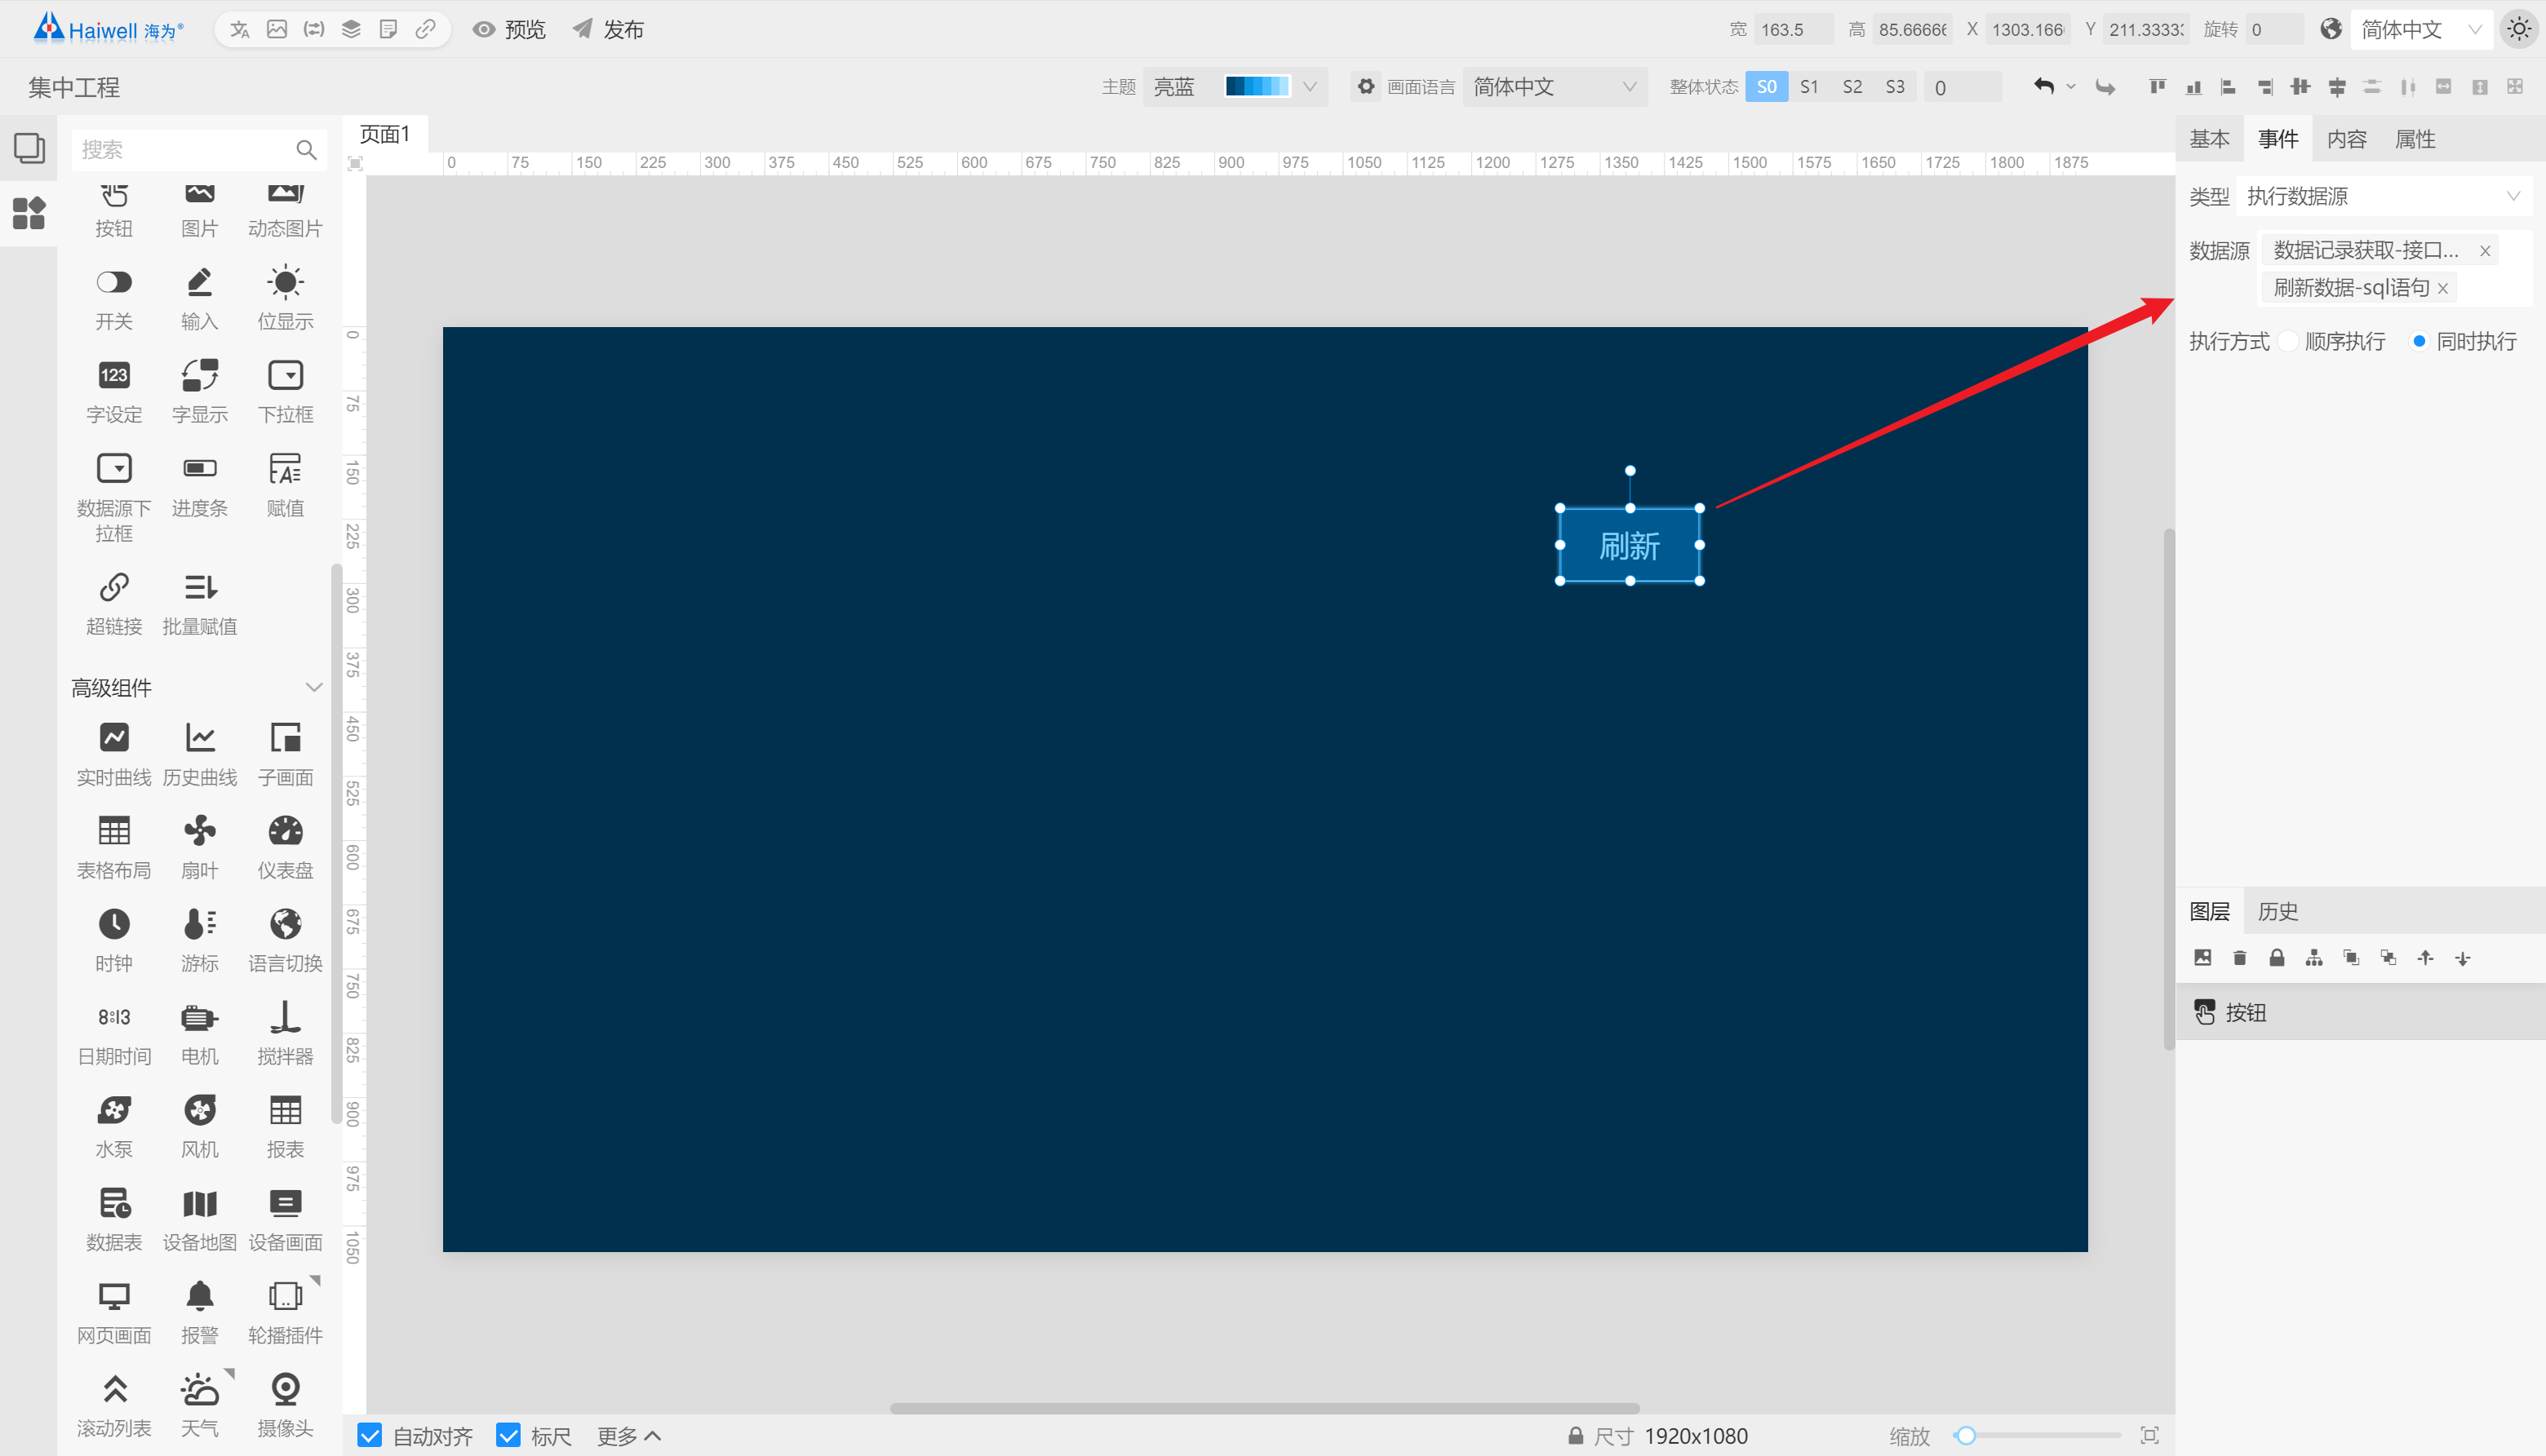Select the 子画面 sub-screen component

coord(285,753)
